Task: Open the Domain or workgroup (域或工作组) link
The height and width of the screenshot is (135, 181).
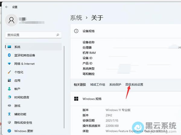Action: point(97,85)
